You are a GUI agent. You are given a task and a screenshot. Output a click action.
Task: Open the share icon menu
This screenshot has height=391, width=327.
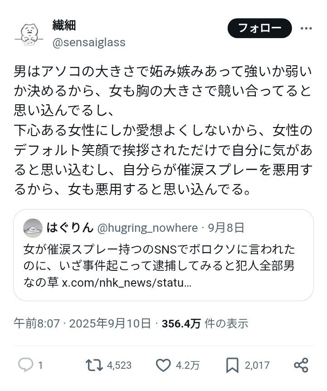pos(301,365)
